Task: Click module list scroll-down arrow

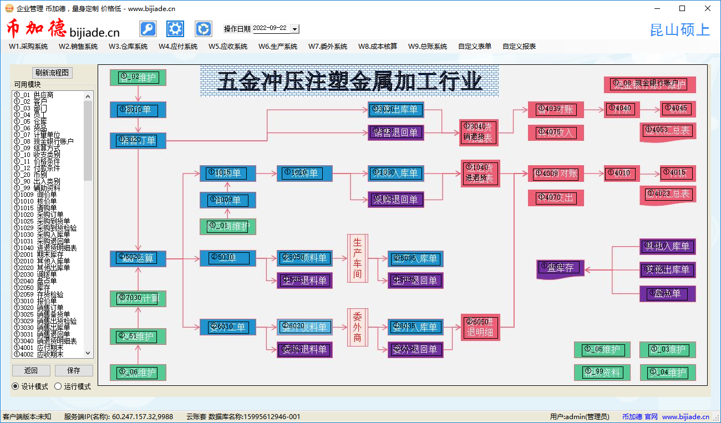Action: [x=88, y=353]
